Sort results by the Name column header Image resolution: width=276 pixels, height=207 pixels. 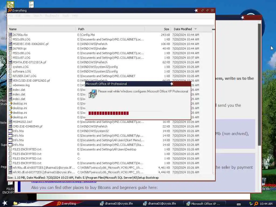click(x=42, y=29)
